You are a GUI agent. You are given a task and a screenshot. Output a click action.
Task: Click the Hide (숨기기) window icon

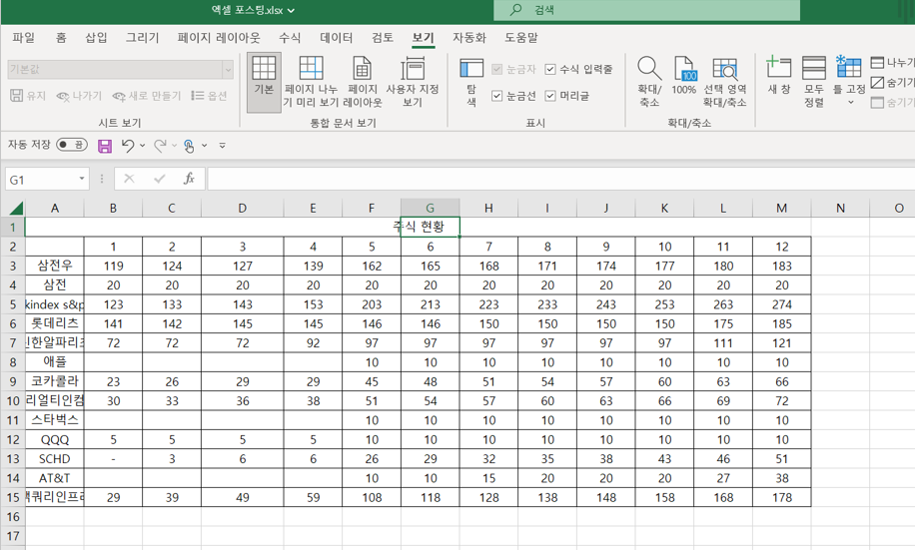877,82
